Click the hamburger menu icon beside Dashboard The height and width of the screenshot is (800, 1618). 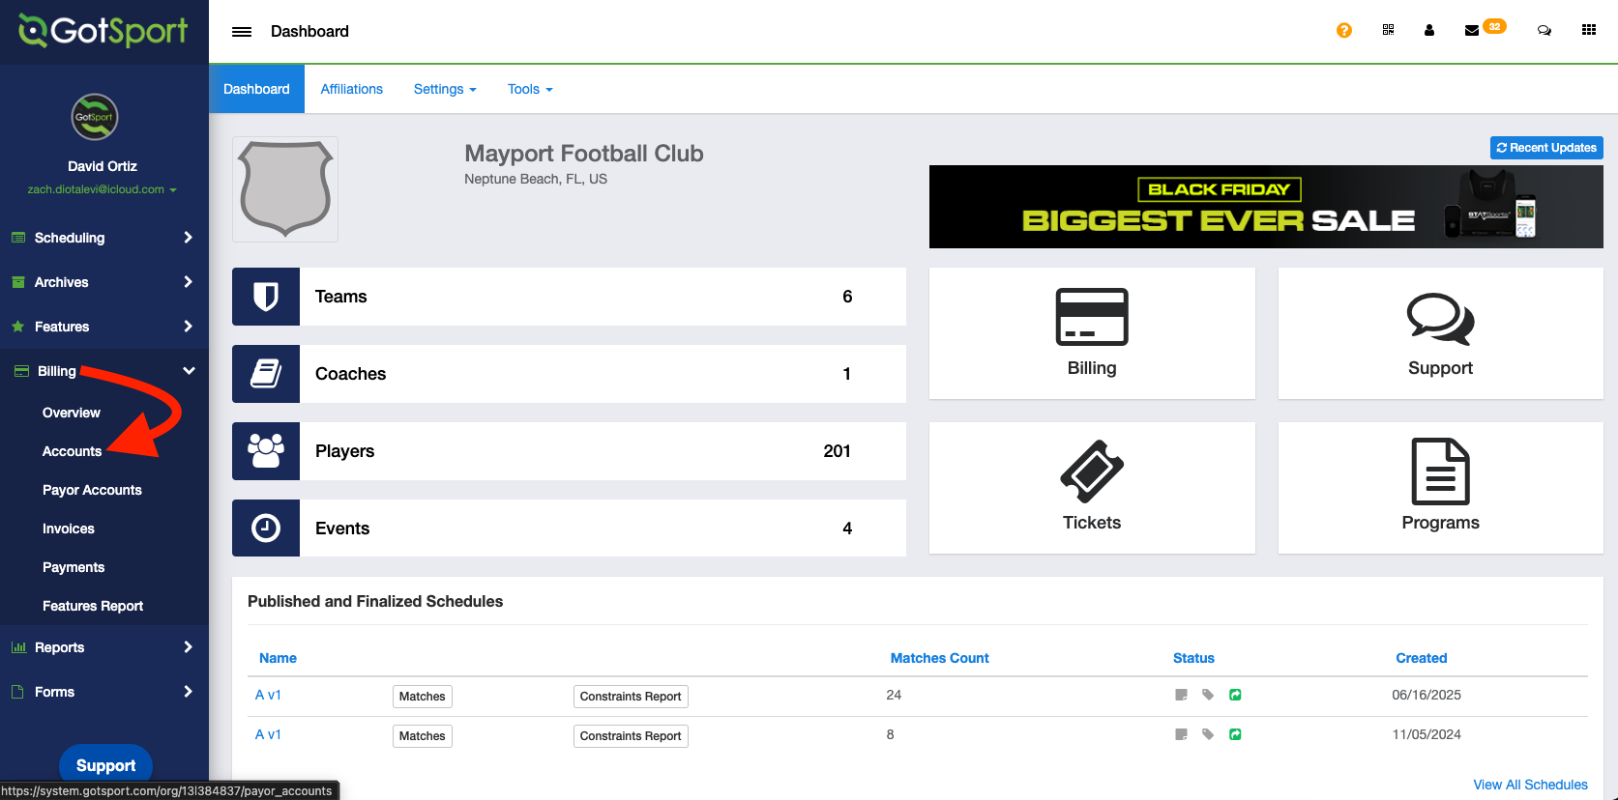coord(242,32)
